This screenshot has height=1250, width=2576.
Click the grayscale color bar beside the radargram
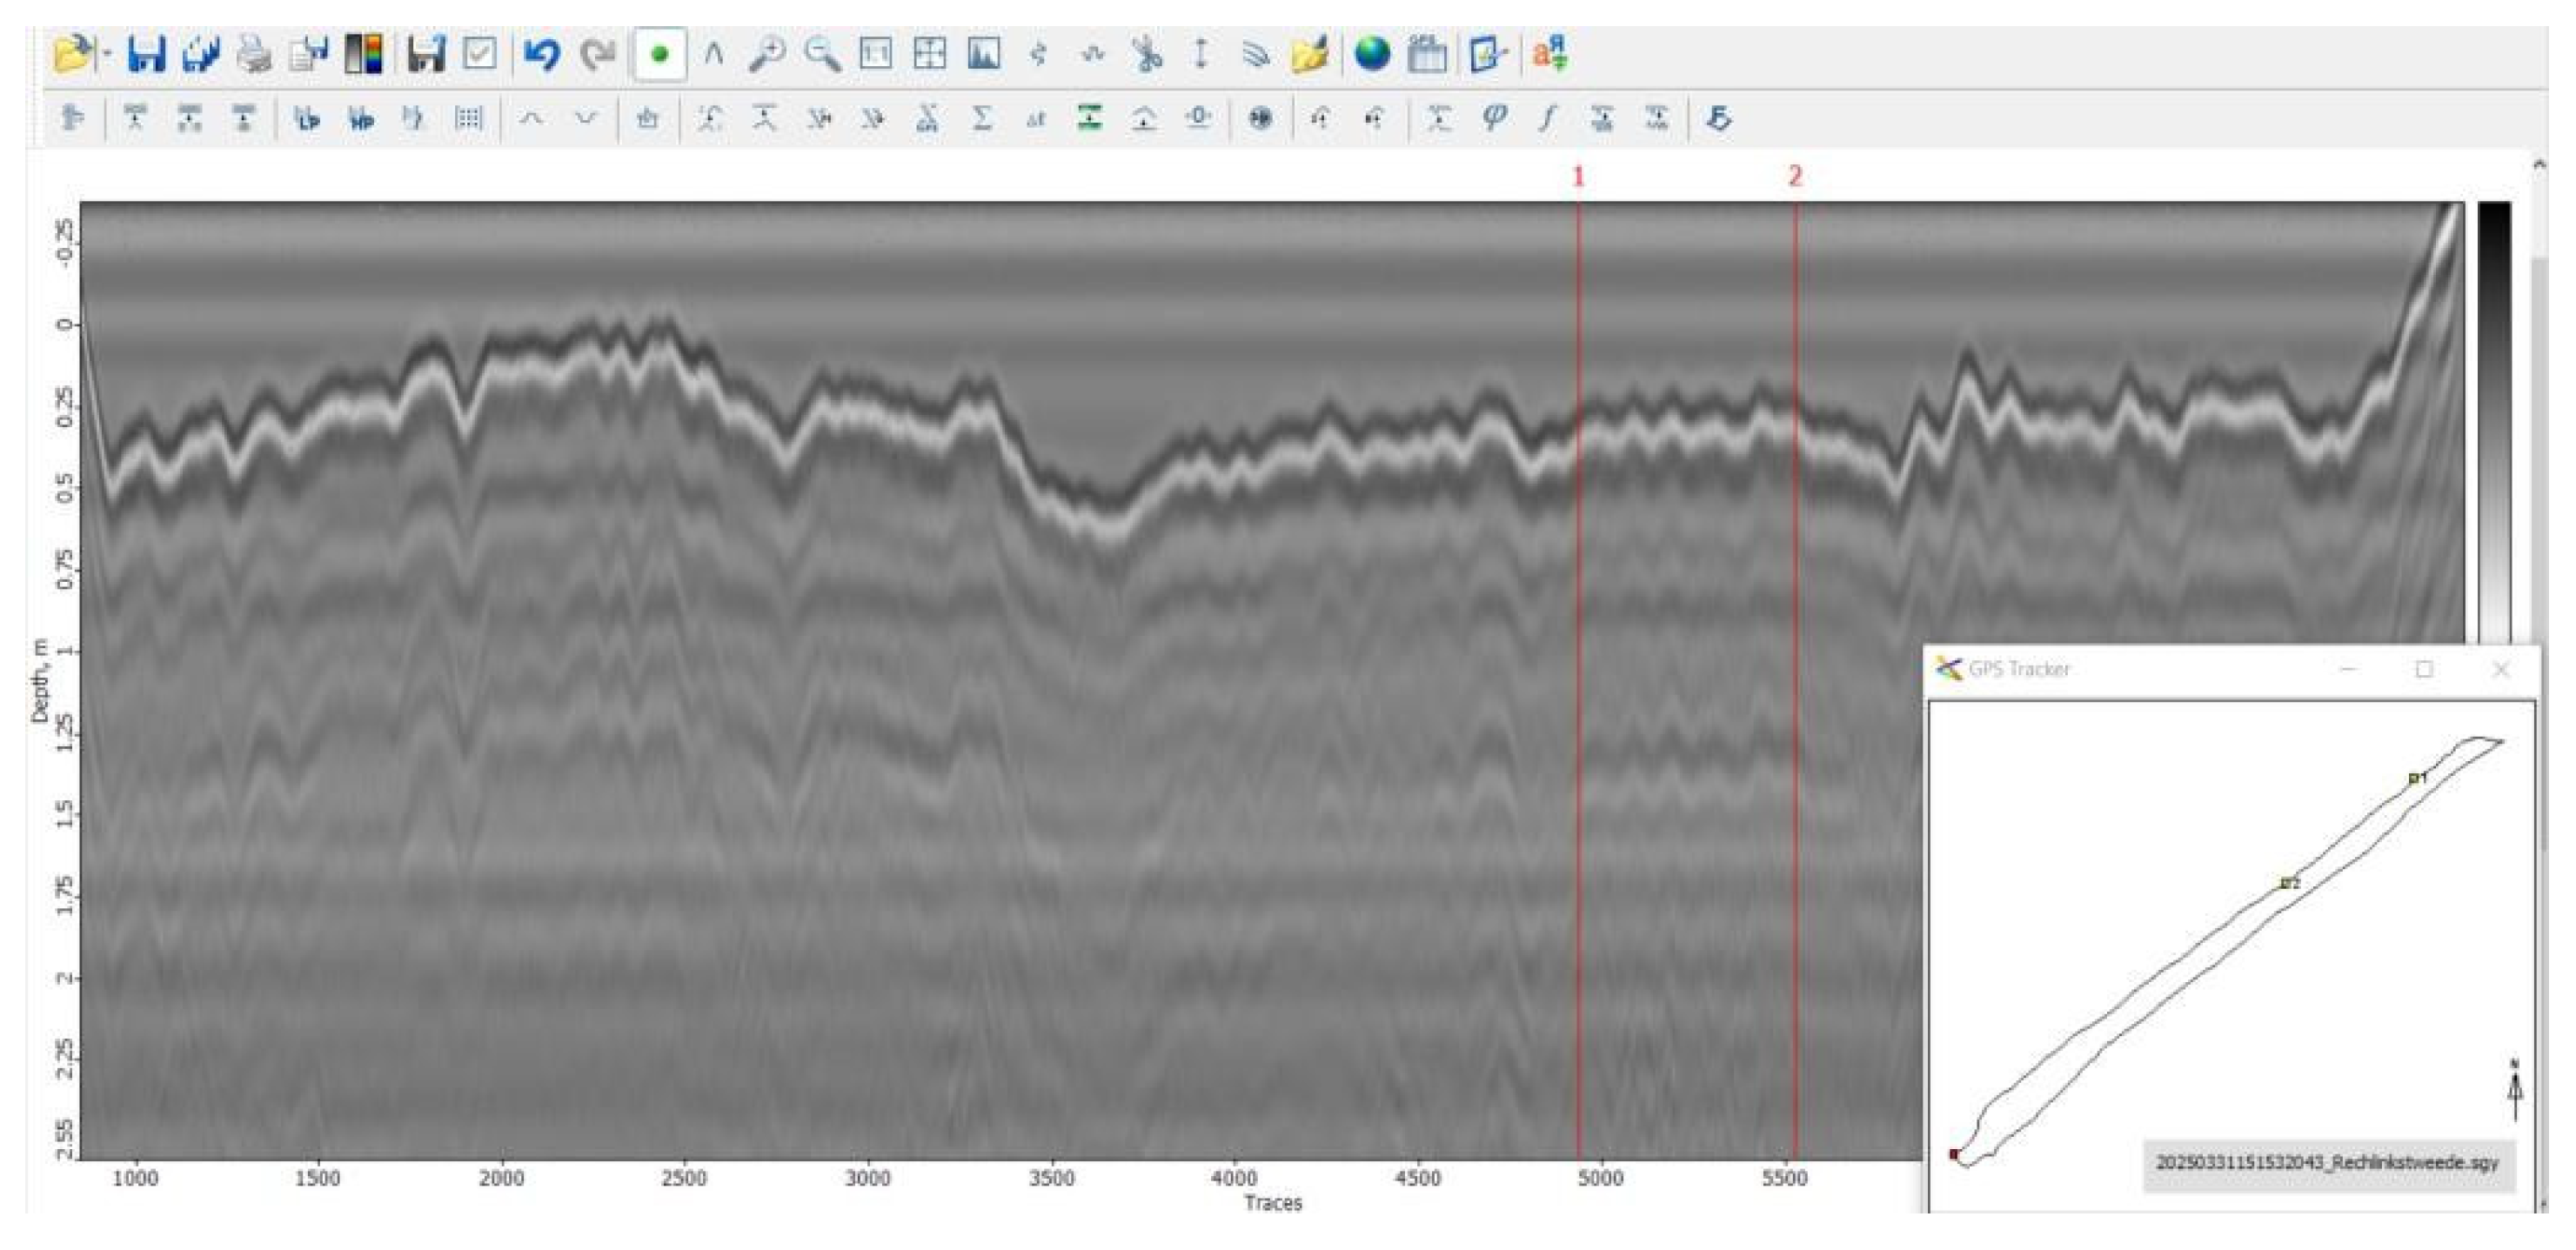(2493, 420)
